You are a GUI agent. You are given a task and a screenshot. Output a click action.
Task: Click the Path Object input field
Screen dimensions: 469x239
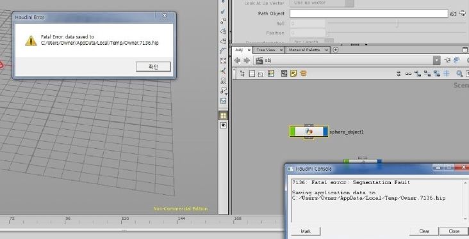(369, 13)
